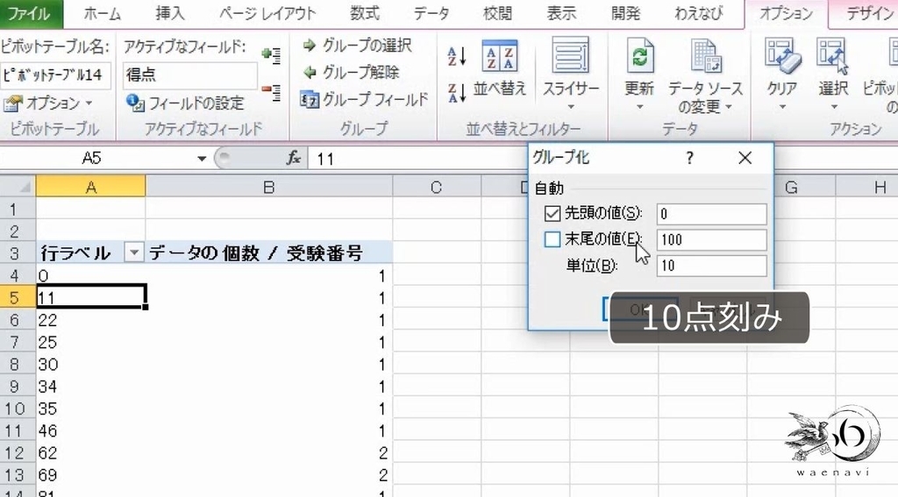Open the 表示 ribbon tab
This screenshot has height=497, width=898.
pyautogui.click(x=561, y=14)
